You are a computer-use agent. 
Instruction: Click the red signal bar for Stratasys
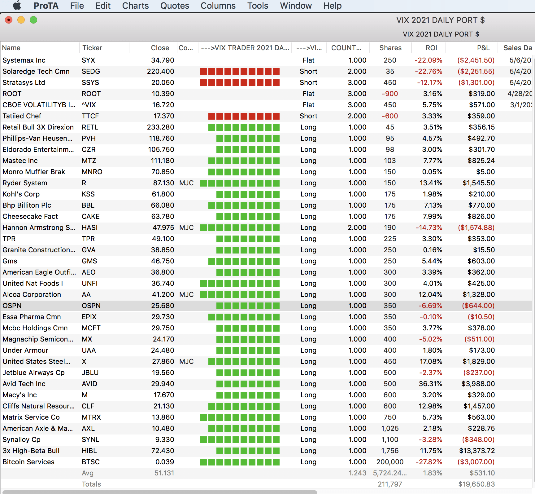pos(240,83)
